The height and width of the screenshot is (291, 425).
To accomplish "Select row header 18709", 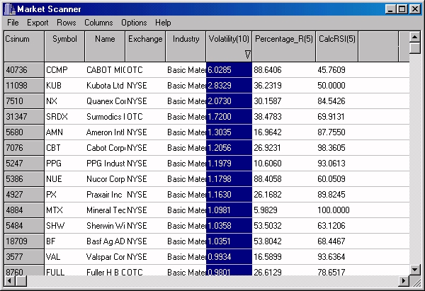I will [24, 241].
